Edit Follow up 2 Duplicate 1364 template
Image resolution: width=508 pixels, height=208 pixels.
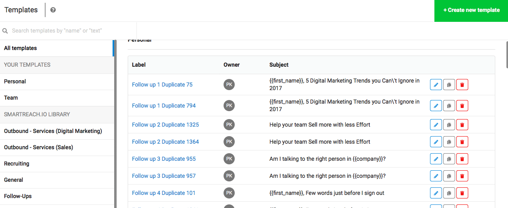pos(436,142)
